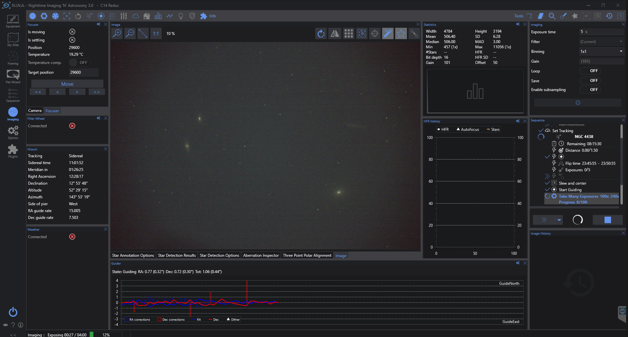The image size is (628, 337).
Task: Open the Aberration Inspector tab
Action: click(261, 255)
